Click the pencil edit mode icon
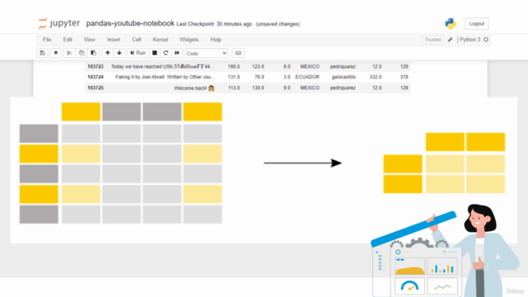 (x=450, y=40)
